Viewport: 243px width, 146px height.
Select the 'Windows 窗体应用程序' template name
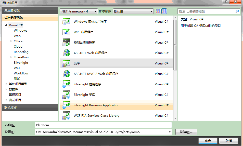tap(90, 21)
